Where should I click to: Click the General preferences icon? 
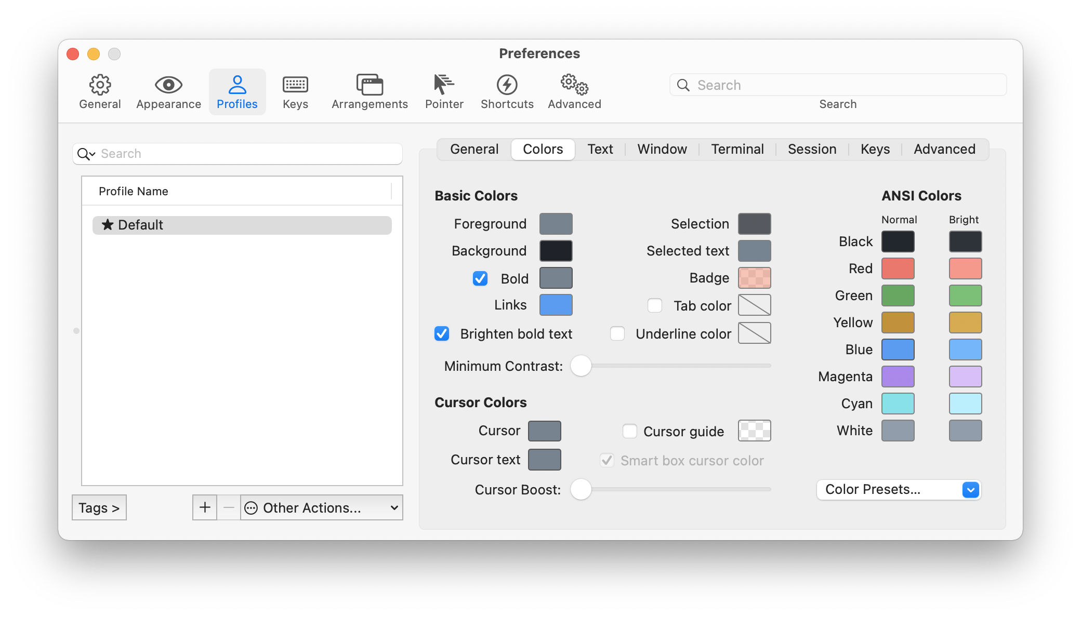pyautogui.click(x=99, y=89)
